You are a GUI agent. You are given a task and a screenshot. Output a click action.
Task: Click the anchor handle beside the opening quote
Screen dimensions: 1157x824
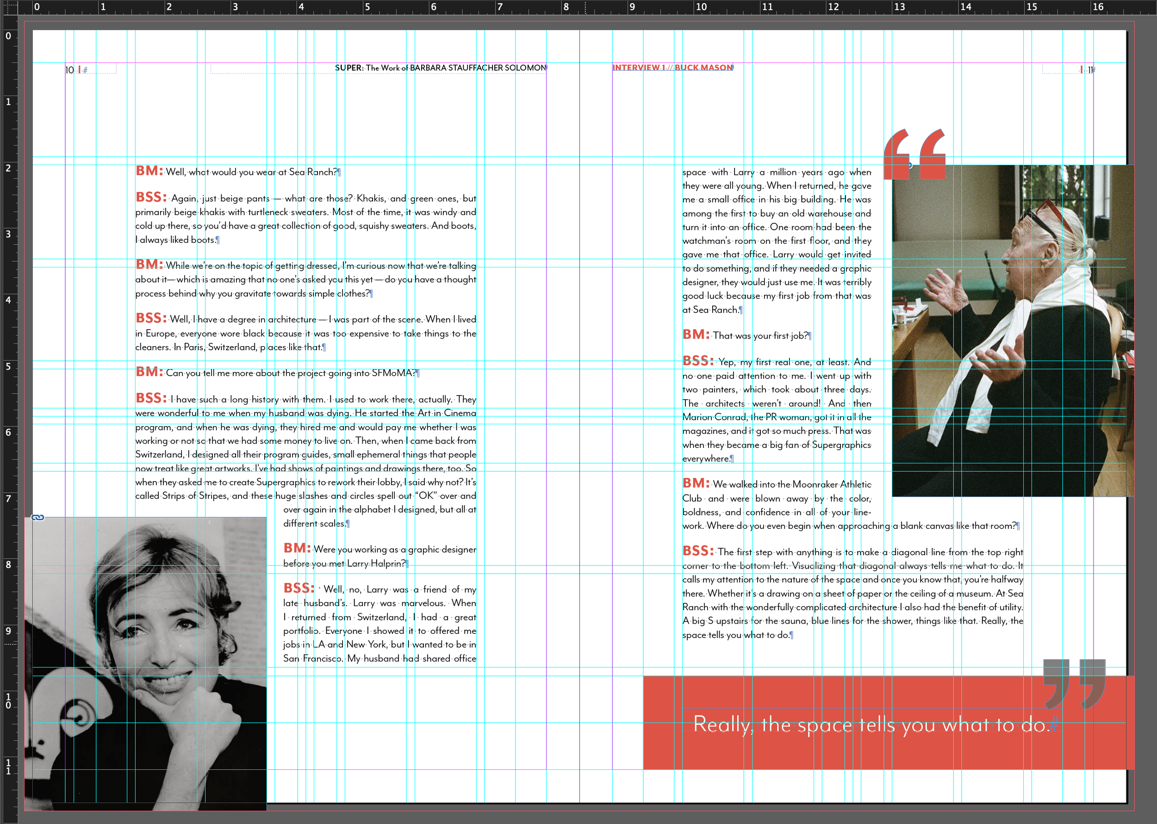point(910,166)
